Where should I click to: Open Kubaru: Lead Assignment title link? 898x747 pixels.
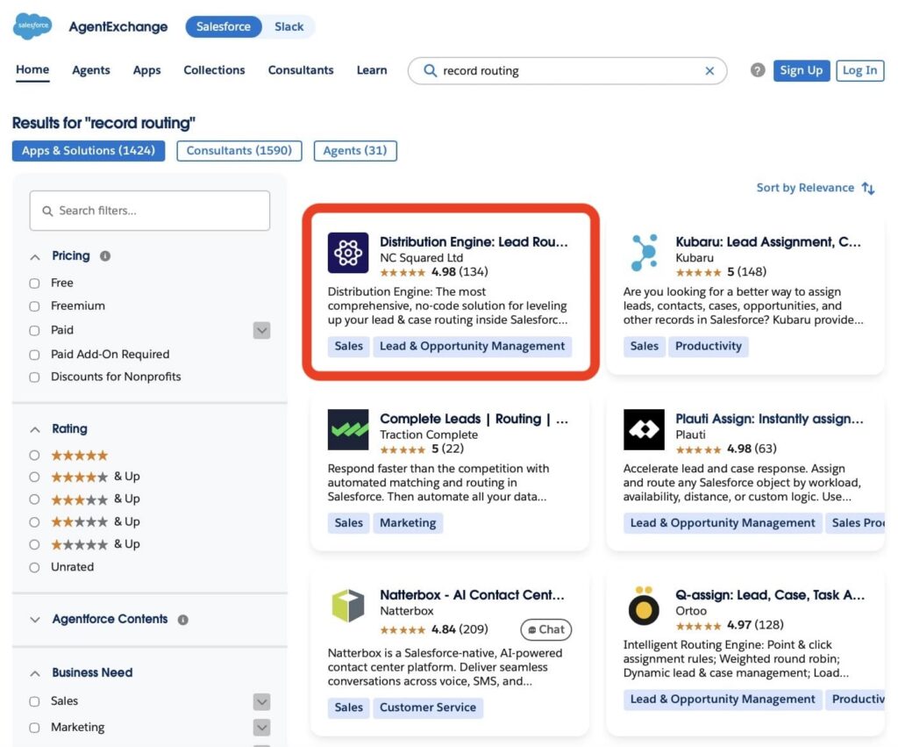pos(768,242)
